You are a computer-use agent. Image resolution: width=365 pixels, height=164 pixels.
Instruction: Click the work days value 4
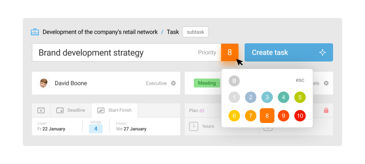[96, 128]
